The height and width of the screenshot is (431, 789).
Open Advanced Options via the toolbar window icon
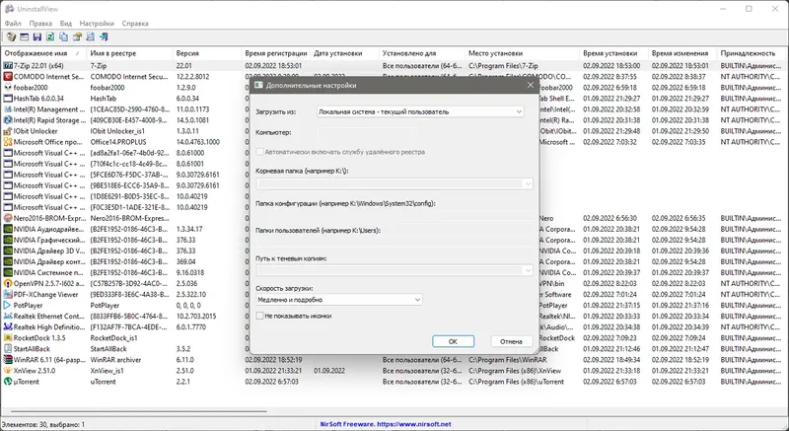[x=24, y=36]
